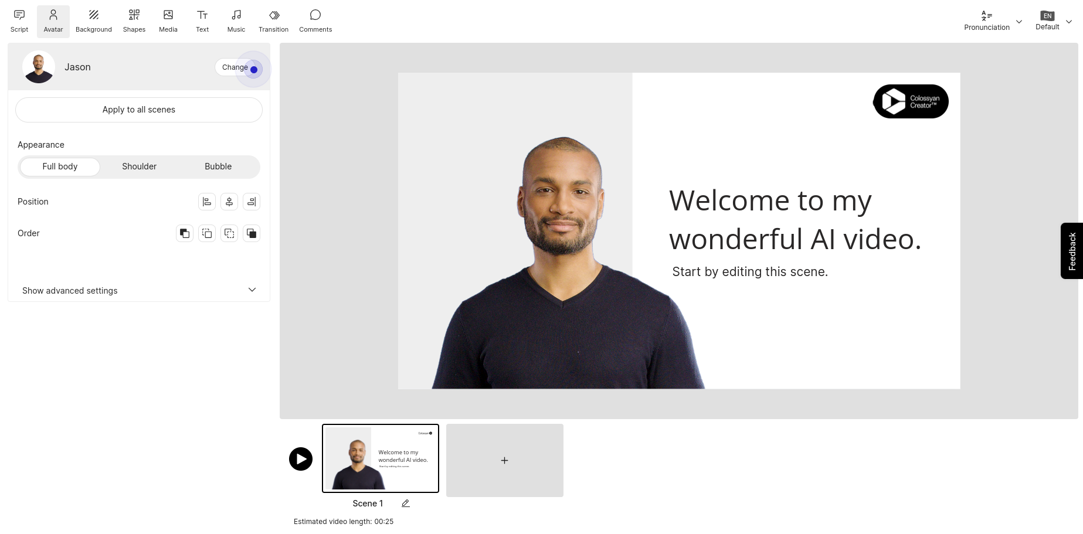Play the video preview
The image size is (1083, 534).
pyautogui.click(x=301, y=459)
